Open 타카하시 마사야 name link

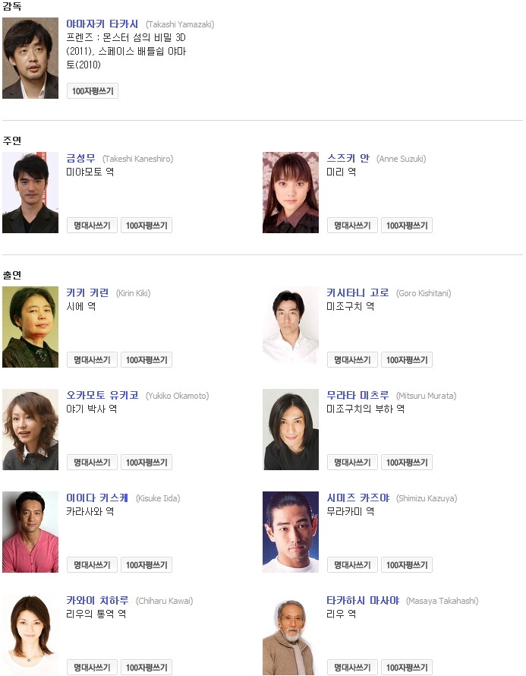pyautogui.click(x=363, y=601)
